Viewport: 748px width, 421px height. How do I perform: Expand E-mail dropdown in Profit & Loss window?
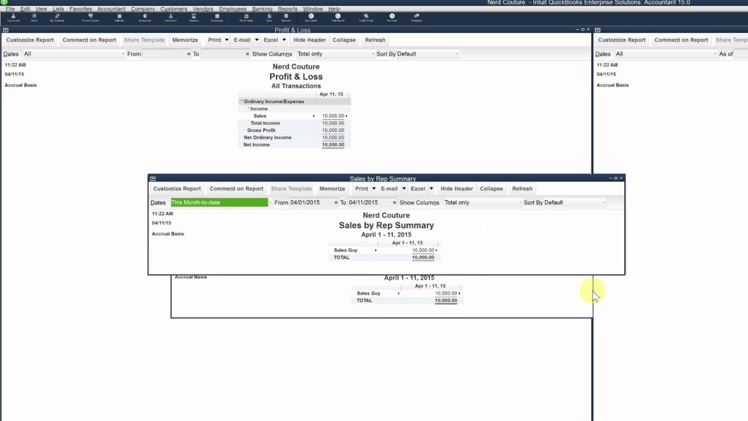tap(257, 40)
